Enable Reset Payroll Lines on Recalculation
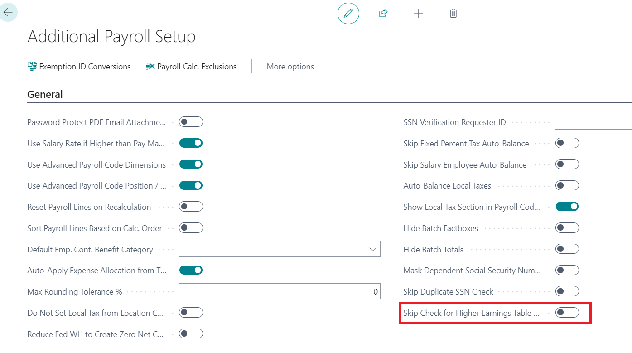Screen dimensions: 632x353 tap(191, 207)
